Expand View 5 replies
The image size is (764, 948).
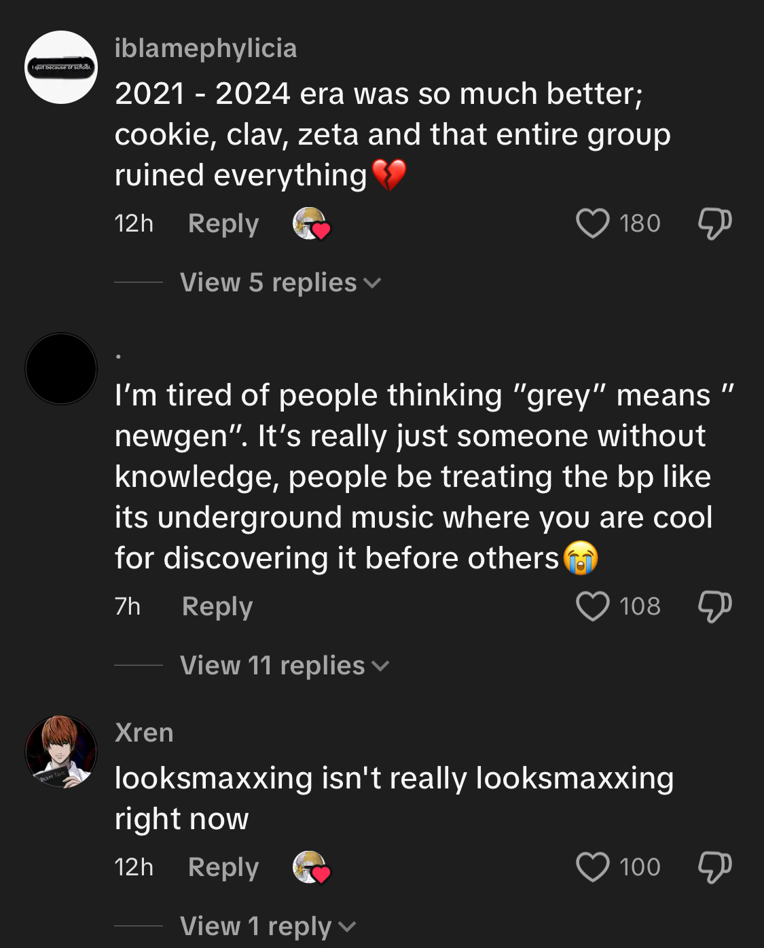pyautogui.click(x=280, y=282)
